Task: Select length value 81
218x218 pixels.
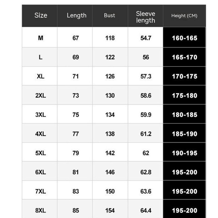Action: (76, 172)
